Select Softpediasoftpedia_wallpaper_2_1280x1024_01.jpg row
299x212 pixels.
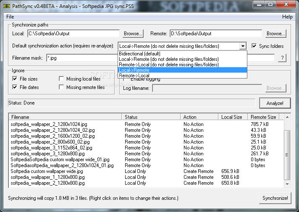[146, 165]
